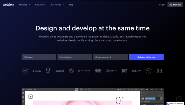
Task: Click the inheritance icon next to selector field
Action: (x=161, y=98)
